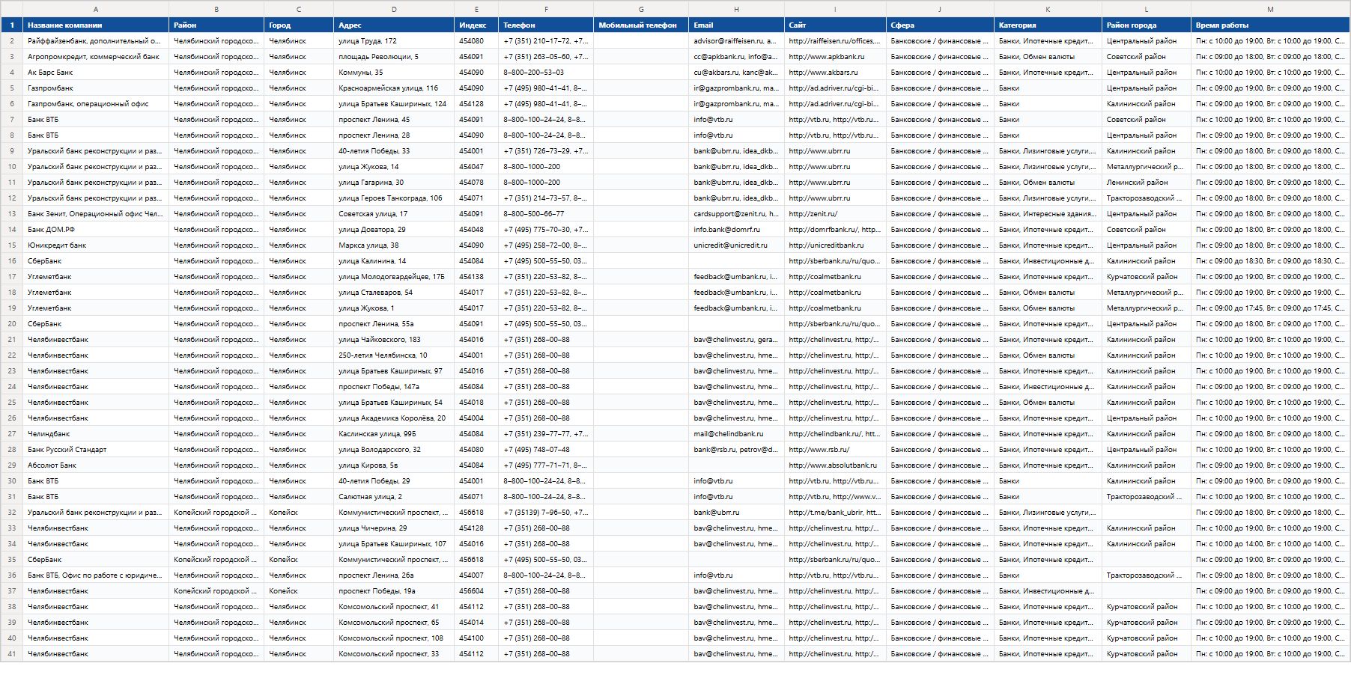Open the http://www.absolutbank.ru link
The width and height of the screenshot is (1351, 675).
[835, 465]
